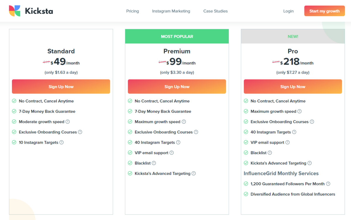Click the Standard plan's 7-Day Money Back check icon
This screenshot has height=220, width=351.
[14, 111]
